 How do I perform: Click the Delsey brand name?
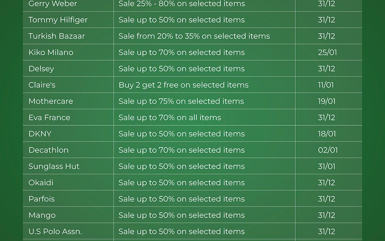click(x=41, y=69)
